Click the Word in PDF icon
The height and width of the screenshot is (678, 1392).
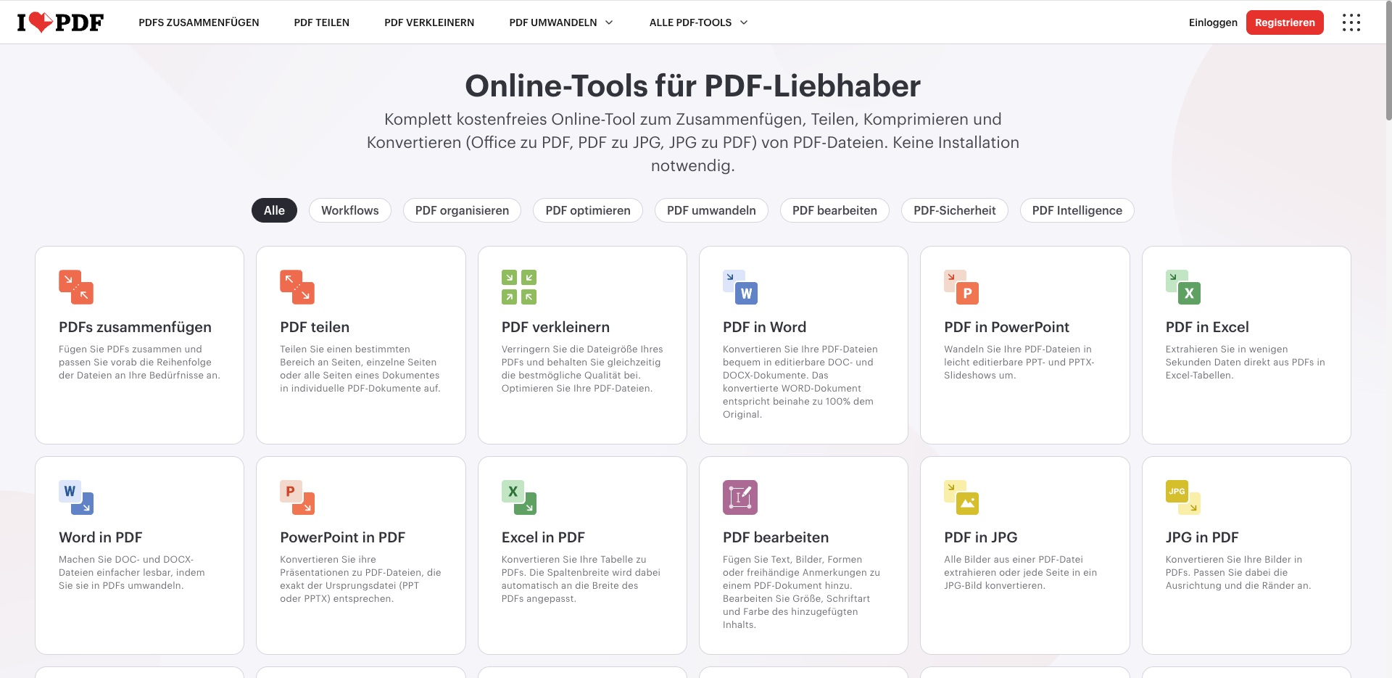coord(76,497)
